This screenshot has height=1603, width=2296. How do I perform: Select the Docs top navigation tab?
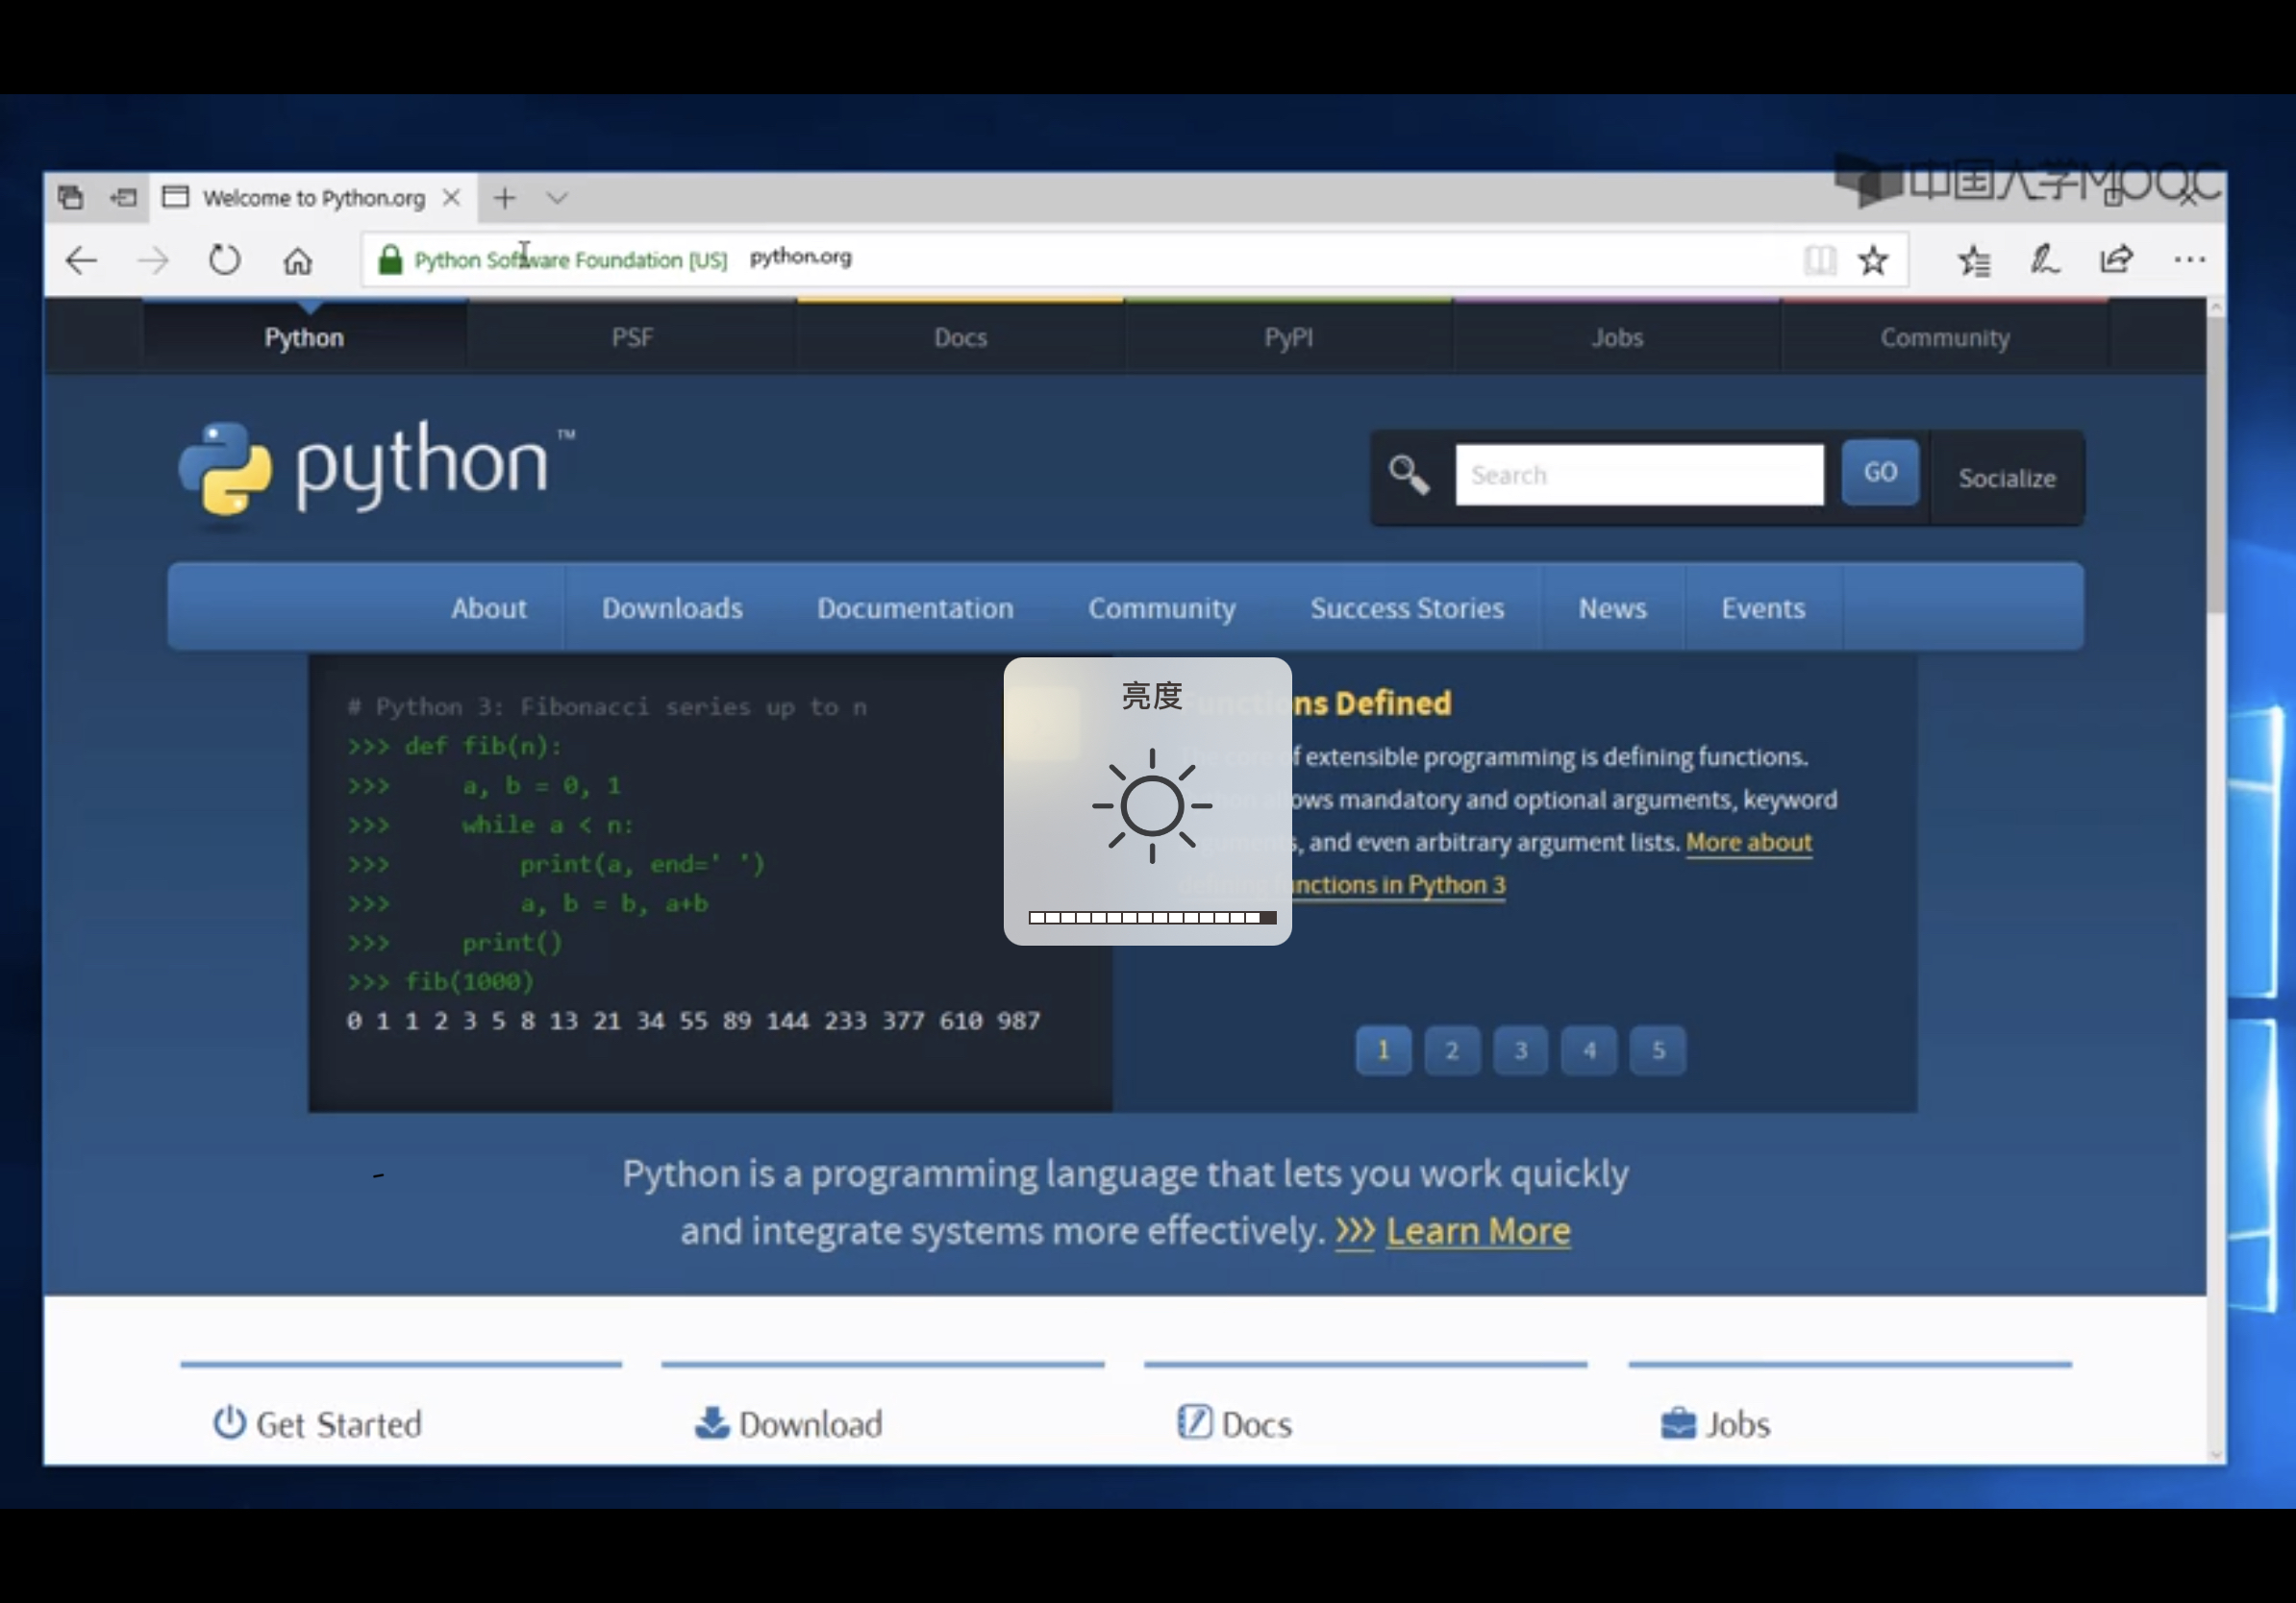coord(960,337)
